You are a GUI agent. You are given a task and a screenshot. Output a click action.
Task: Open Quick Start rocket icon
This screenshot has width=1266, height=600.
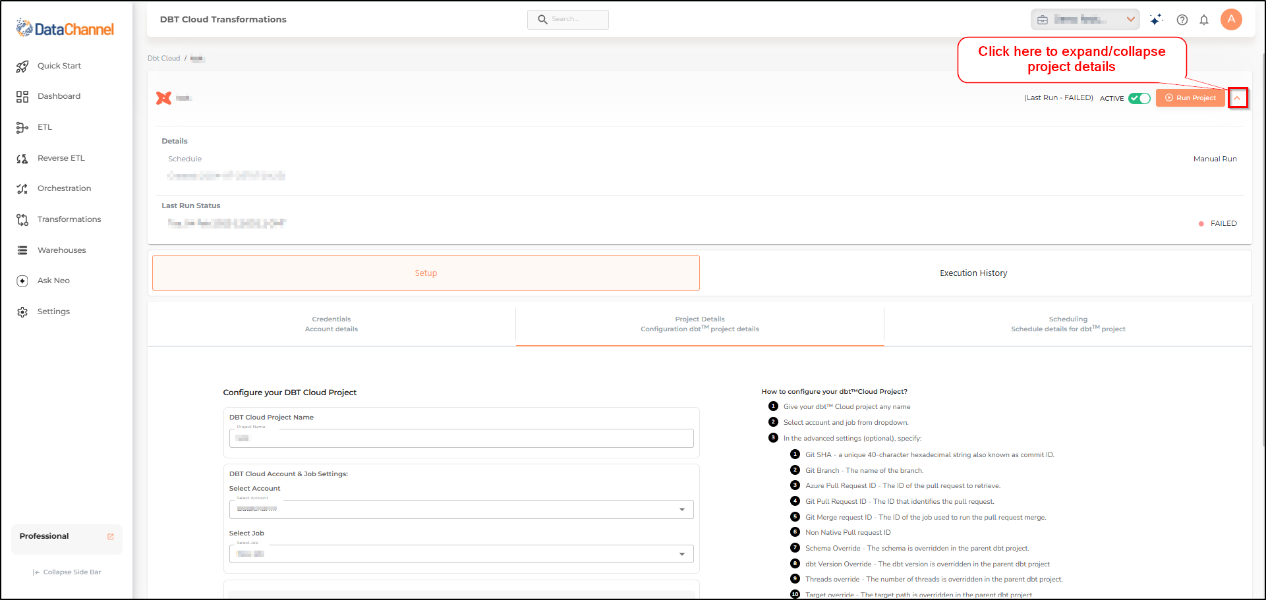[22, 66]
